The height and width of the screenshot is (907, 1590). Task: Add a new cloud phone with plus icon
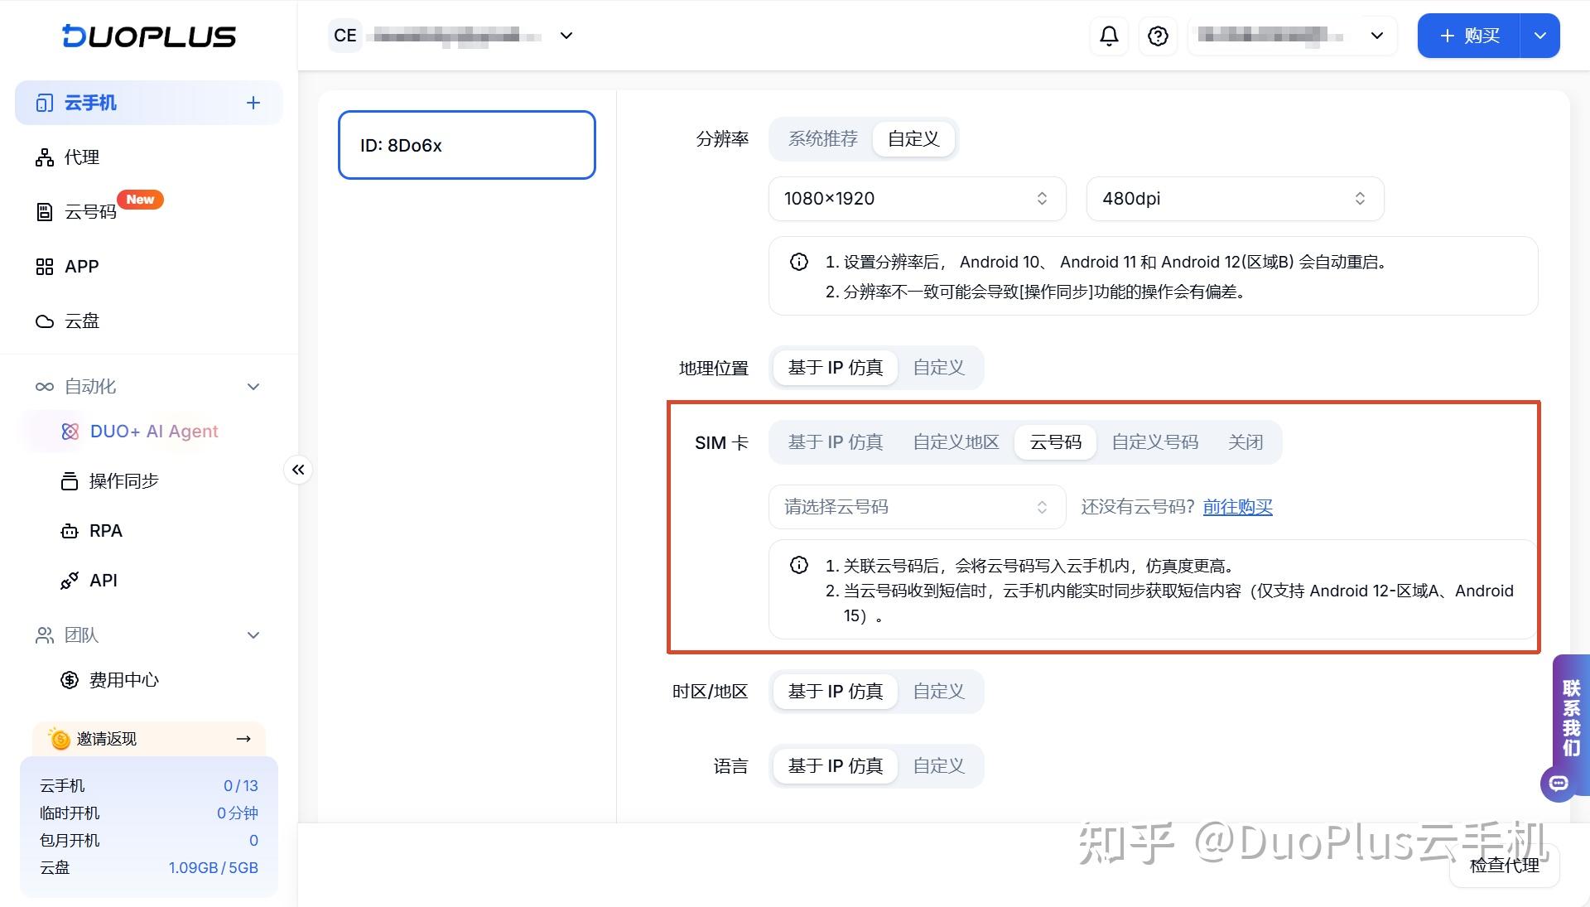coord(253,103)
